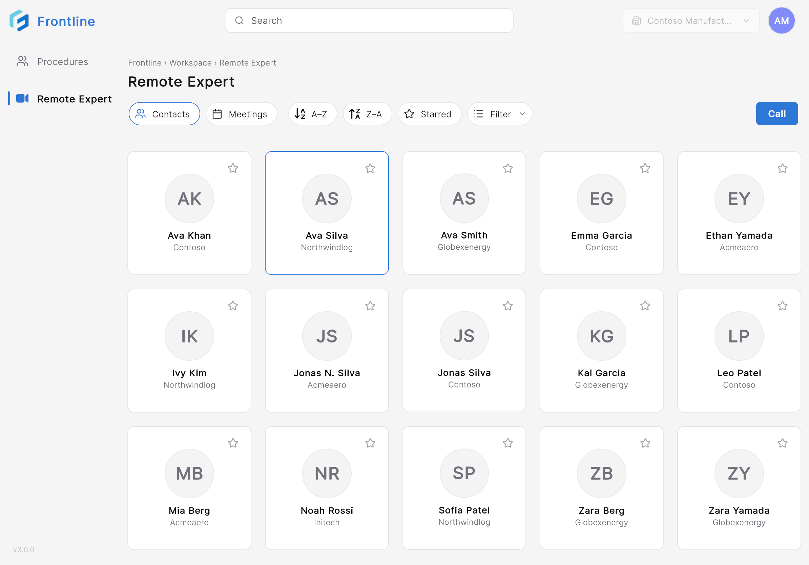Star the Noah Rossi contact
This screenshot has height=565, width=809.
click(x=370, y=443)
